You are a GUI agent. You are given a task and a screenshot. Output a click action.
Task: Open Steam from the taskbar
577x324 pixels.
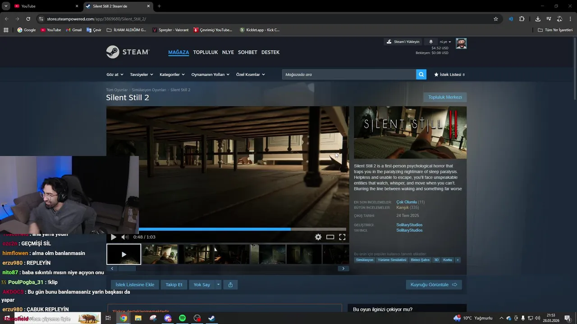(211, 318)
